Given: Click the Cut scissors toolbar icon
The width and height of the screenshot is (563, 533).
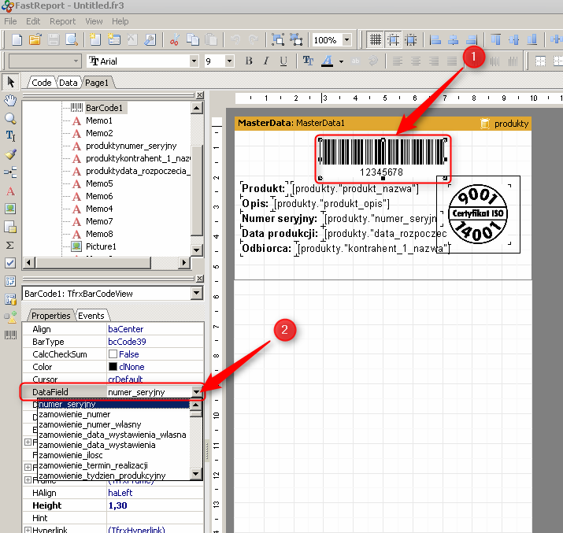Looking at the screenshot, I should tap(175, 39).
